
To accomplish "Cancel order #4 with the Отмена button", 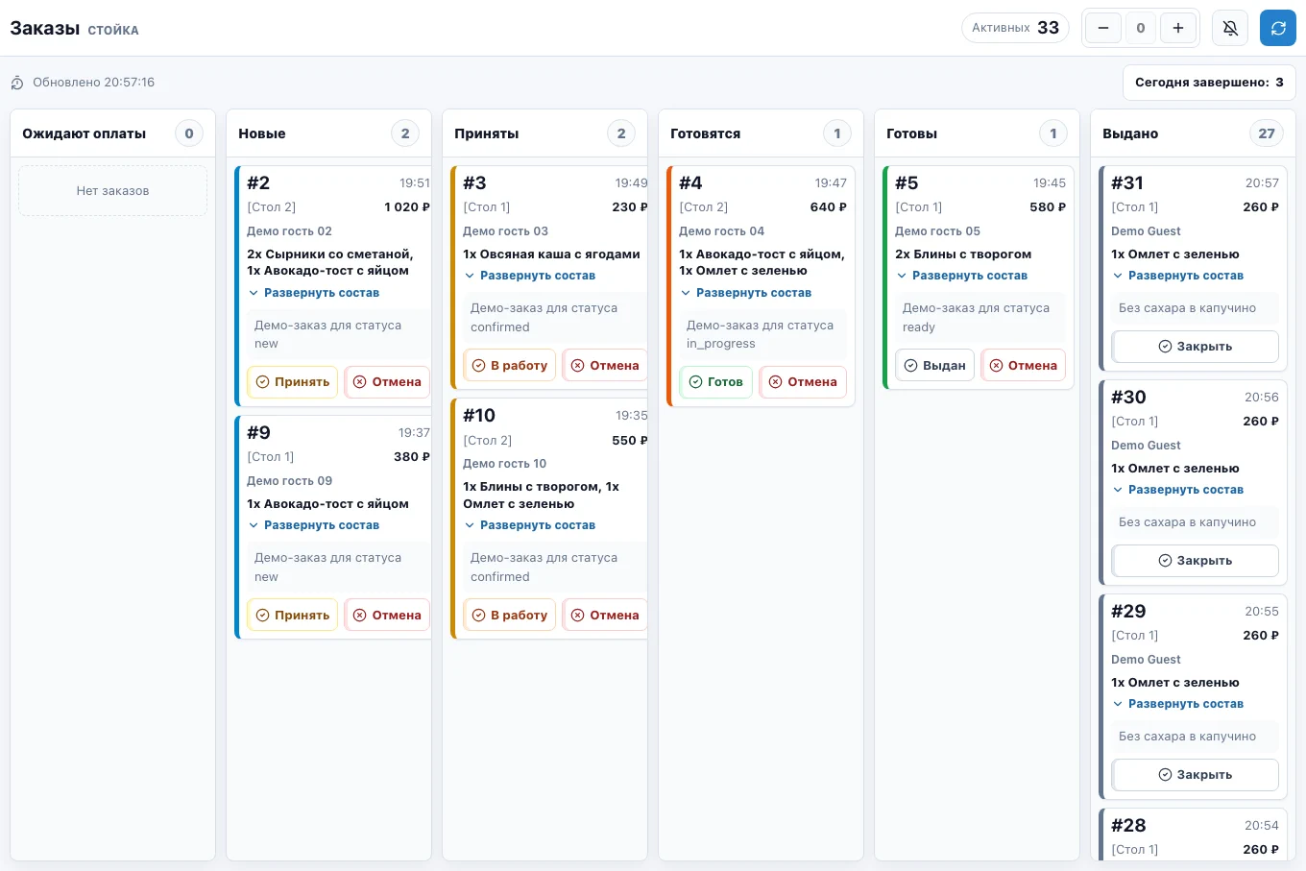I will coord(803,382).
